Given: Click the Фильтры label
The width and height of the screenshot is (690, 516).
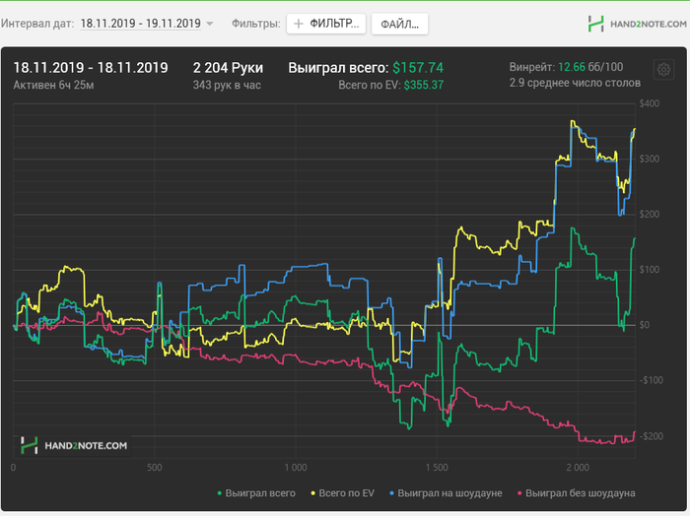Looking at the screenshot, I should click(256, 24).
